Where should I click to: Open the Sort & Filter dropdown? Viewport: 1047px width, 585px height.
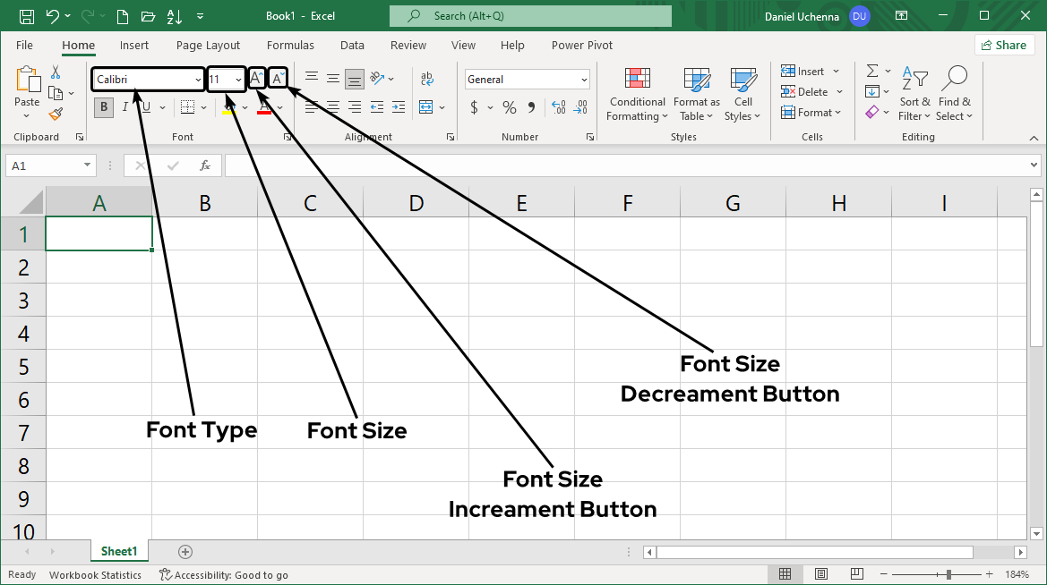point(914,94)
